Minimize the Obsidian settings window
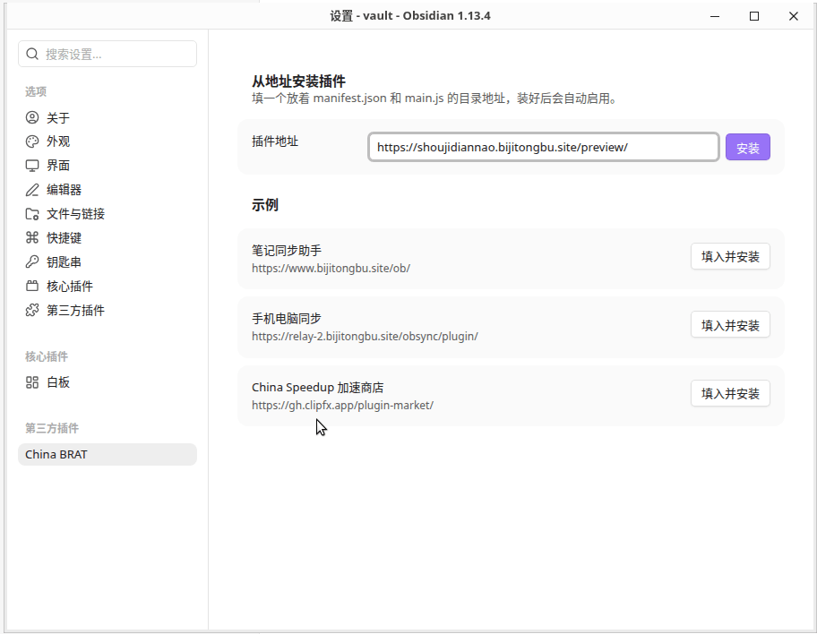Screen dimensions: 817x634 [715, 16]
